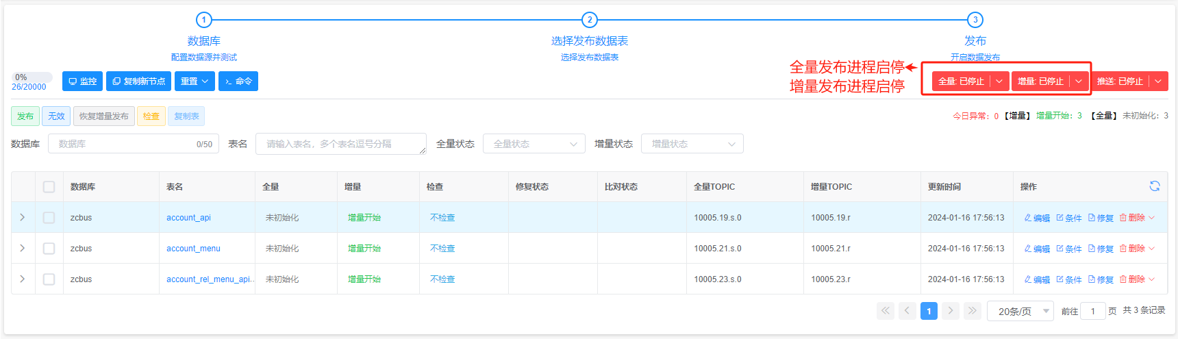This screenshot has height=339, width=1178.
Task: Click 修复 repair icon for account_api row
Action: coord(1101,218)
